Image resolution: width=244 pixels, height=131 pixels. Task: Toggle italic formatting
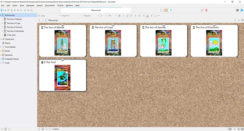point(123,16)
